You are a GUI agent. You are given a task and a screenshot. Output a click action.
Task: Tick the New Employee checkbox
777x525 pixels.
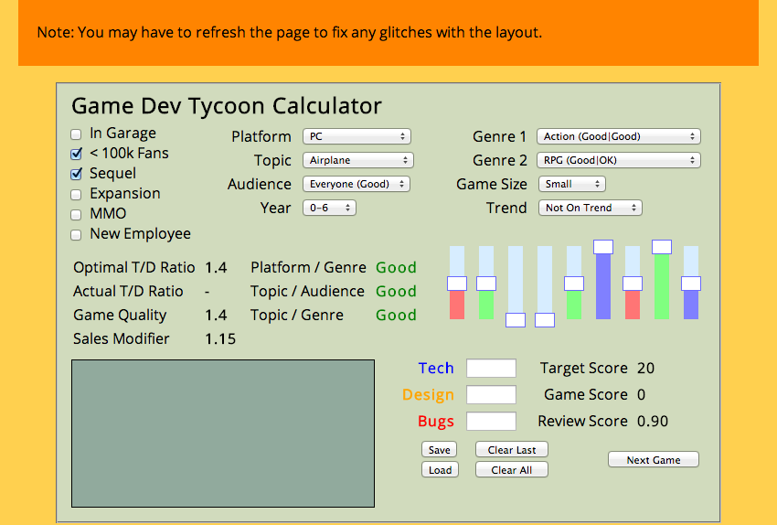coord(76,234)
